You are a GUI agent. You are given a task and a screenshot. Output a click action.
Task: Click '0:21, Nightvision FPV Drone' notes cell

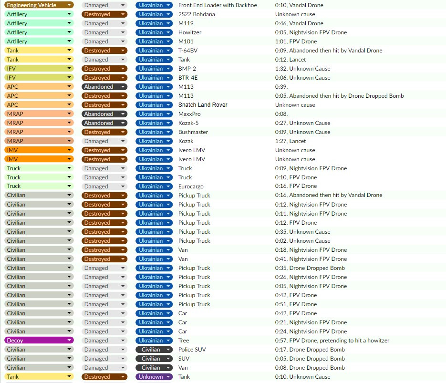click(x=311, y=322)
